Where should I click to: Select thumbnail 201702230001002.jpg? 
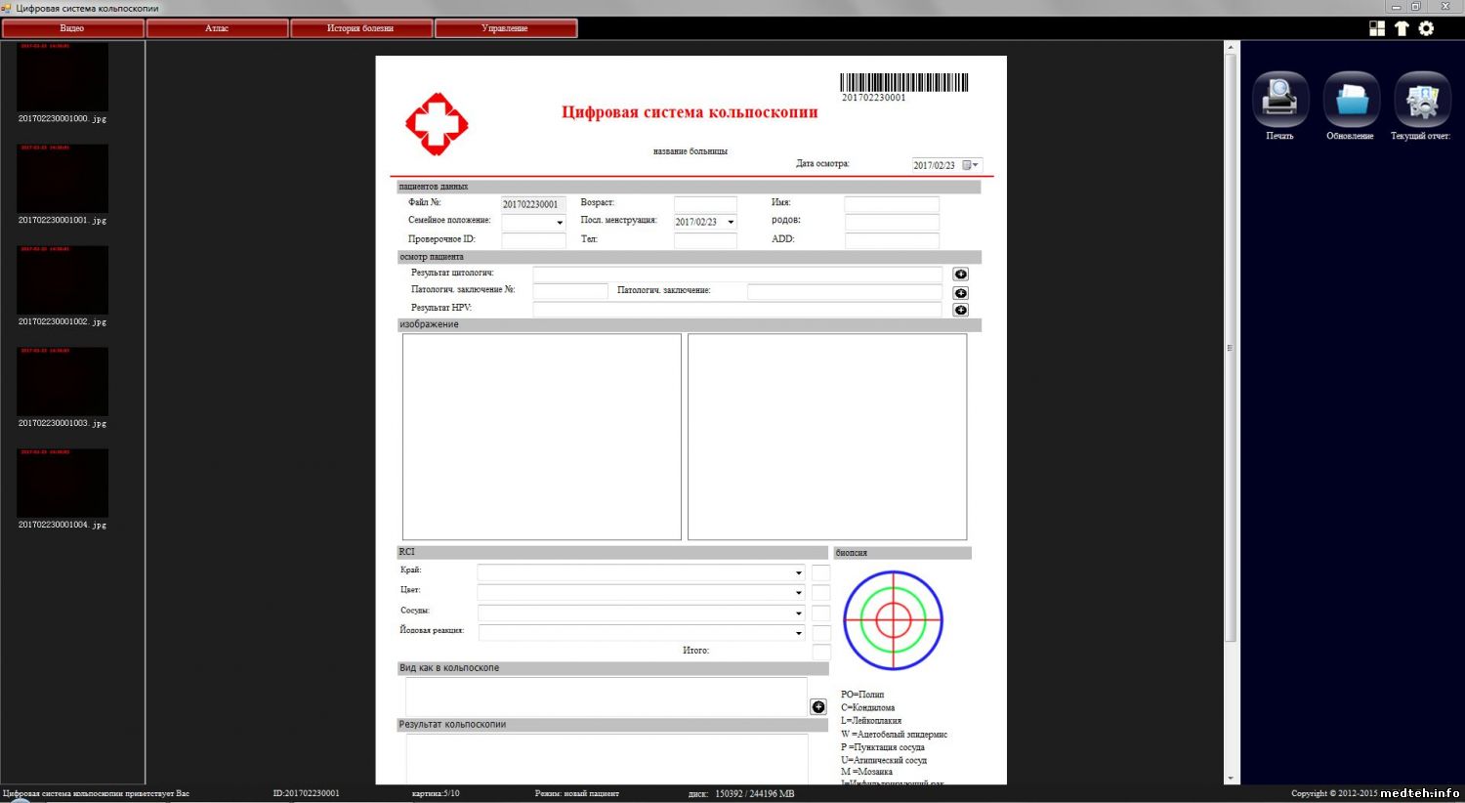[63, 280]
